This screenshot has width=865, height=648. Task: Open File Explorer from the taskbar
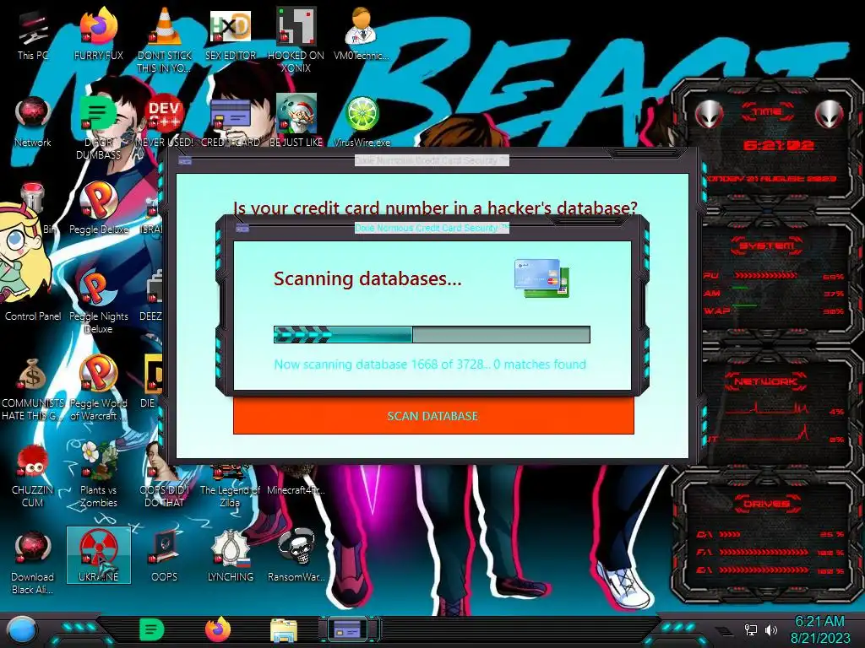[284, 630]
